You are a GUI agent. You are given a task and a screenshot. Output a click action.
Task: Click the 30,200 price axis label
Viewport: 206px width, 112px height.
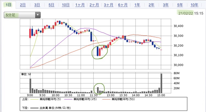(x=178, y=46)
